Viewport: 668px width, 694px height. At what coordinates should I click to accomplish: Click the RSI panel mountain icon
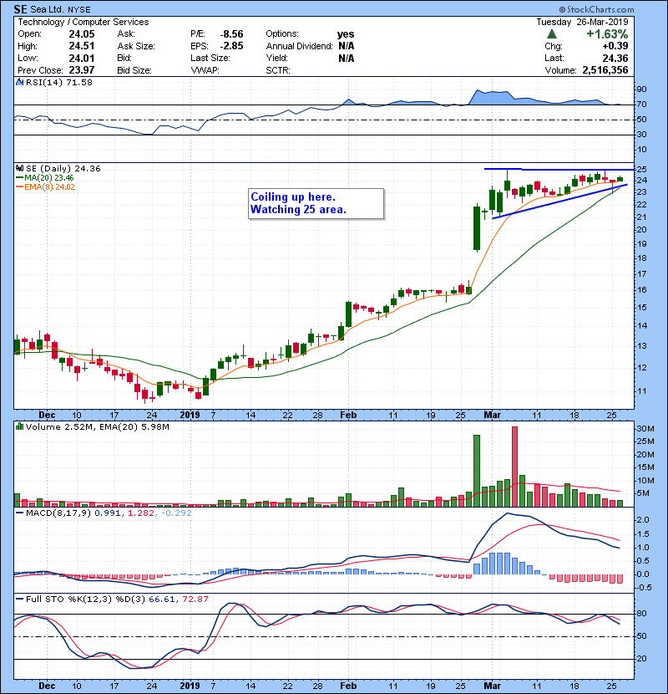[19, 82]
